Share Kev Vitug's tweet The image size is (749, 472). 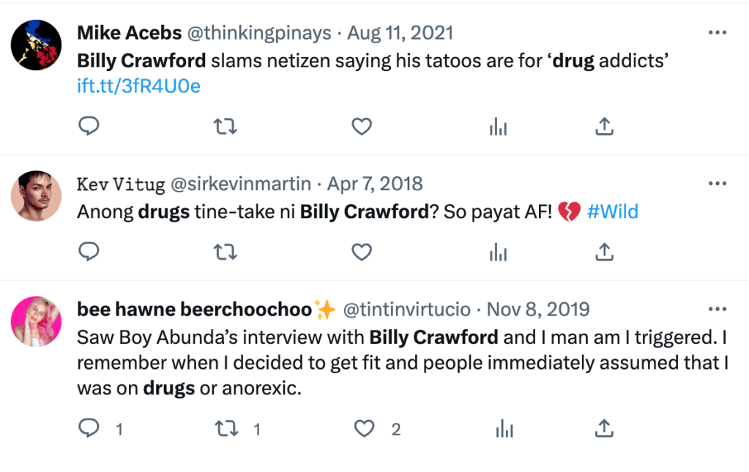click(603, 252)
